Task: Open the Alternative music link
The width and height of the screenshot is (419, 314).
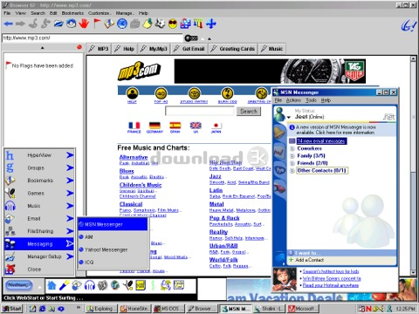Action: pyautogui.click(x=134, y=157)
